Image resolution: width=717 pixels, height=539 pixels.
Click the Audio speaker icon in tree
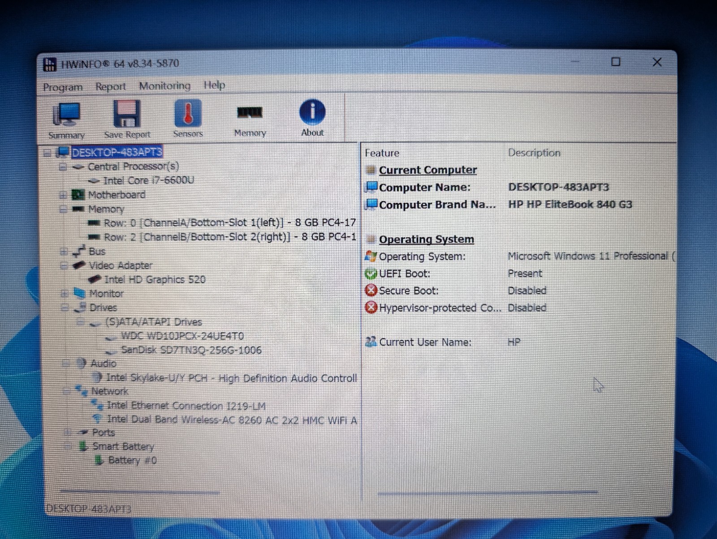[x=81, y=363]
